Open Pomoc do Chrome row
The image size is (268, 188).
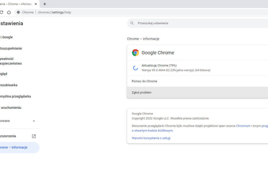tap(197, 81)
